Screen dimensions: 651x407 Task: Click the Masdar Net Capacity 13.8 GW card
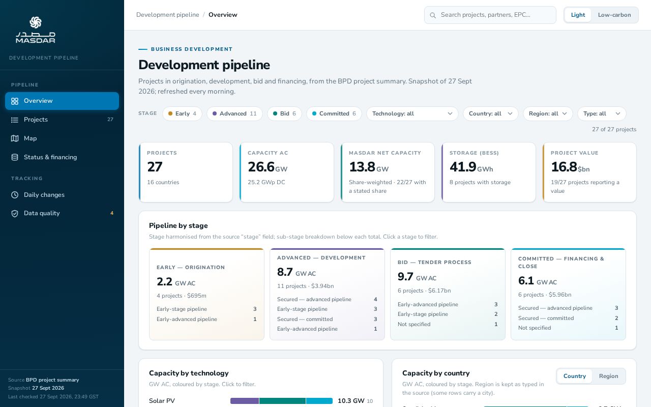[x=388, y=172]
